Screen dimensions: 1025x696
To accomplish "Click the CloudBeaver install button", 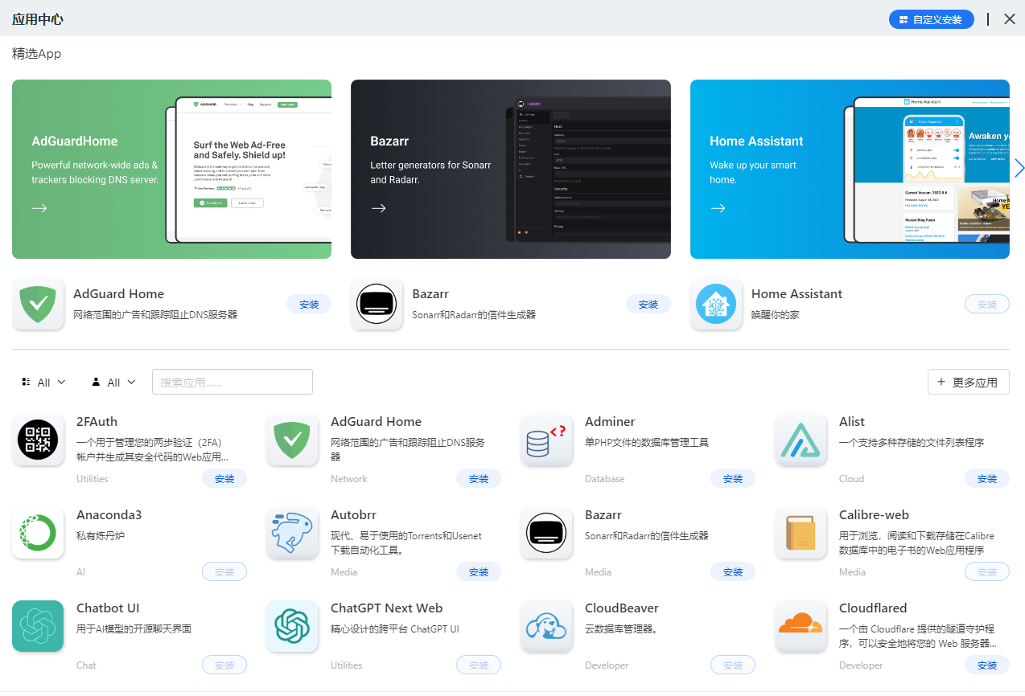I will coord(733,665).
